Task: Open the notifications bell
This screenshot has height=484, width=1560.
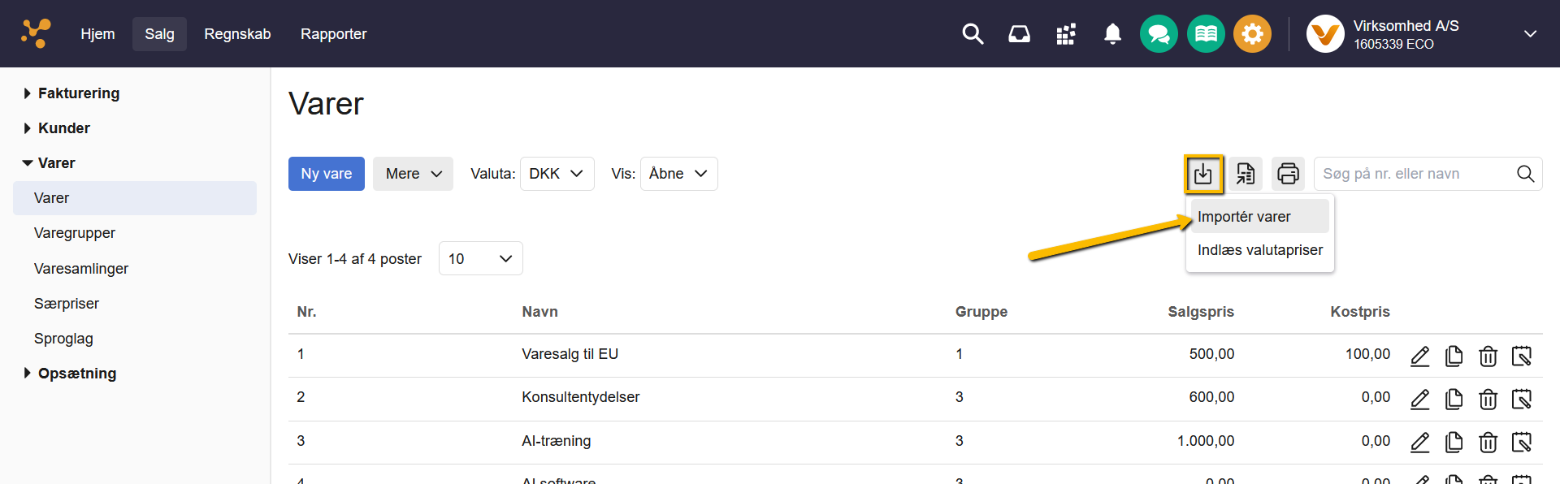Action: tap(1112, 34)
